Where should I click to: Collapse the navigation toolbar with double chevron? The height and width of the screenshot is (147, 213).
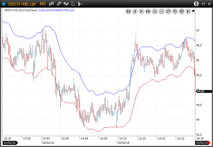[193, 11]
